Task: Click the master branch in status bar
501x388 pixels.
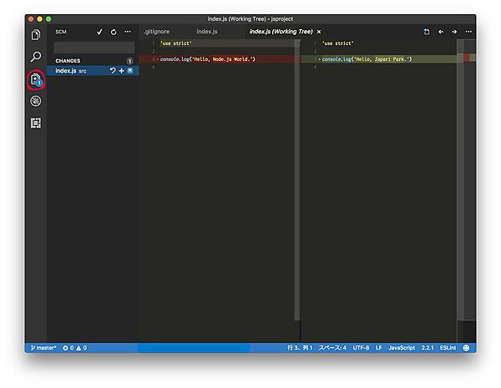Action: click(43, 347)
